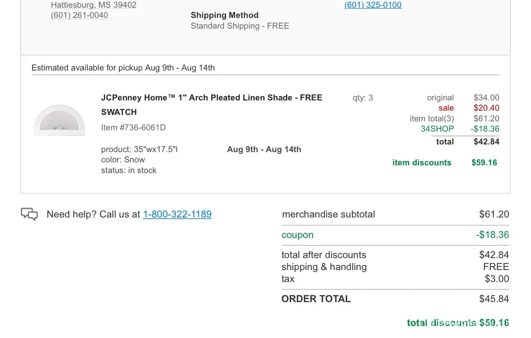
Task: Click the (601) 261-0040 phone number
Action: pyautogui.click(x=79, y=15)
